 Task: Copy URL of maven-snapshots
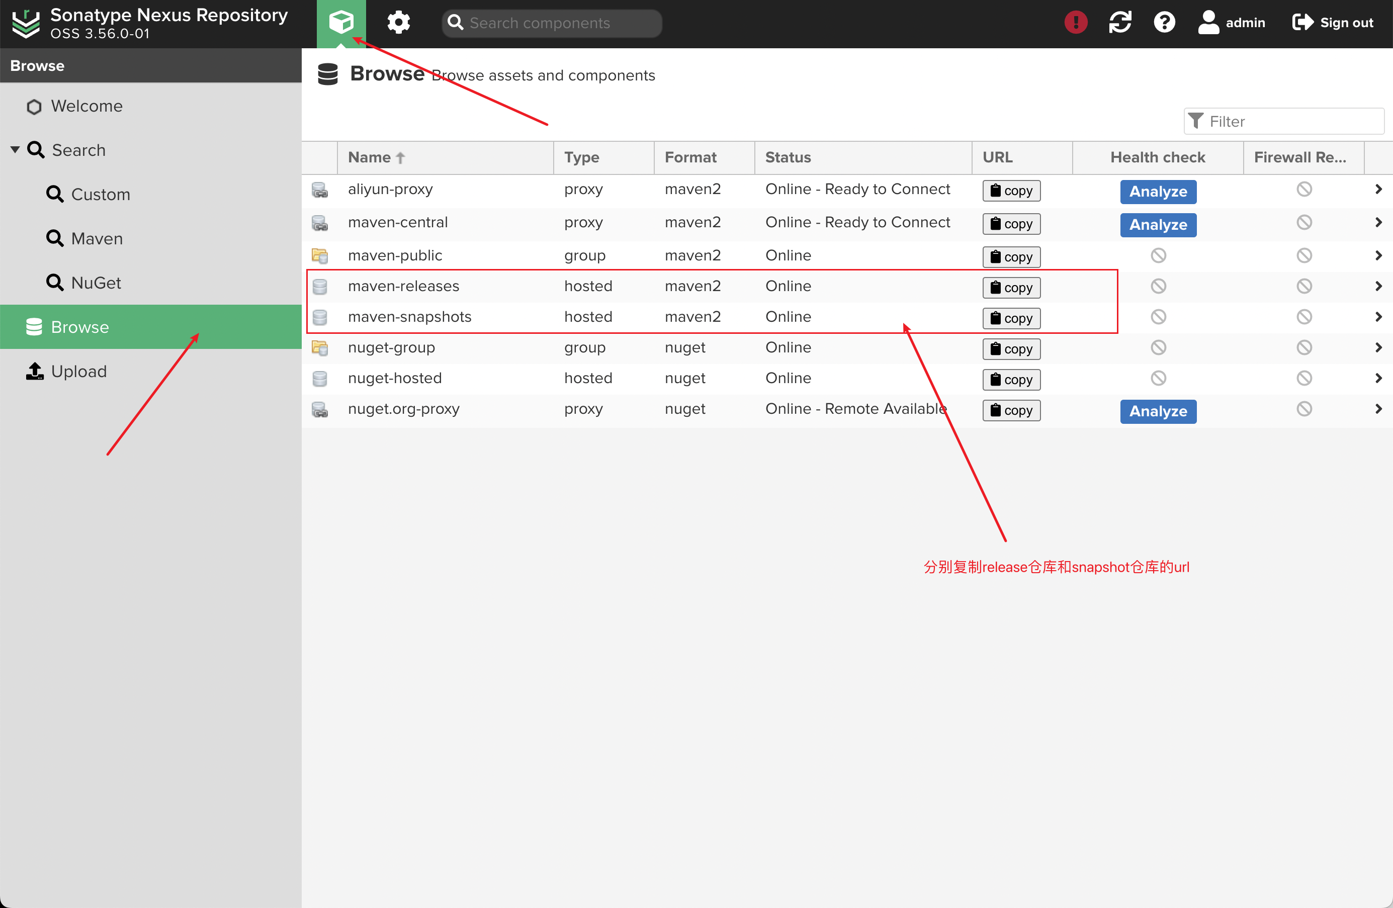click(x=1011, y=318)
